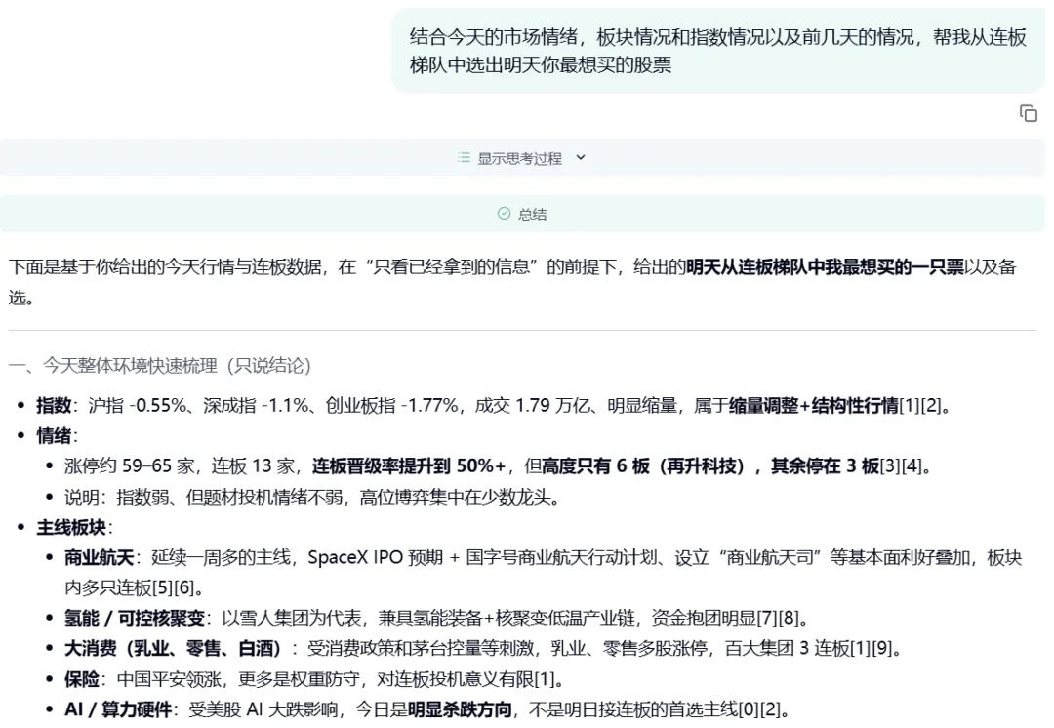The width and height of the screenshot is (1054, 728).
Task: Click the copy icon under the user message
Action: [1029, 113]
